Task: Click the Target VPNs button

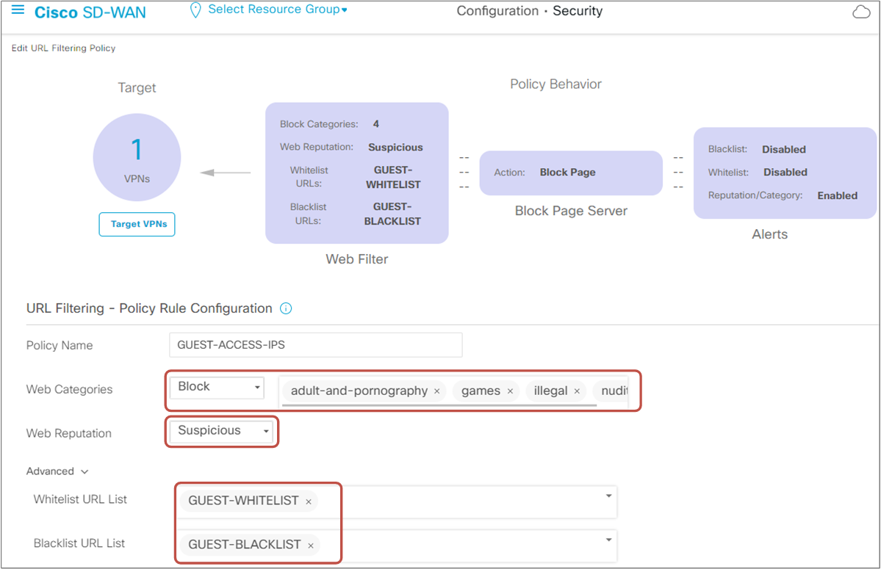Action: (137, 224)
